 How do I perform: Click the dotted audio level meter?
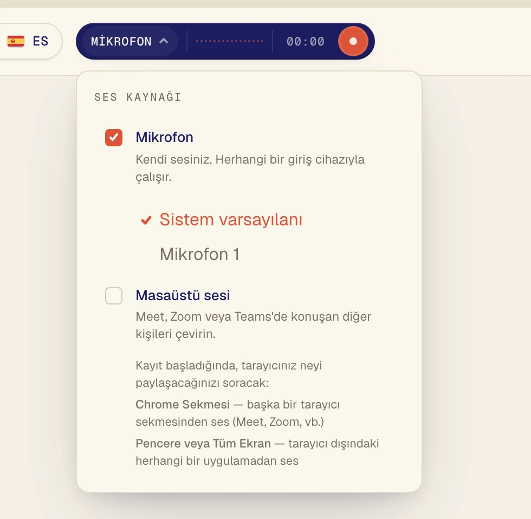click(230, 41)
